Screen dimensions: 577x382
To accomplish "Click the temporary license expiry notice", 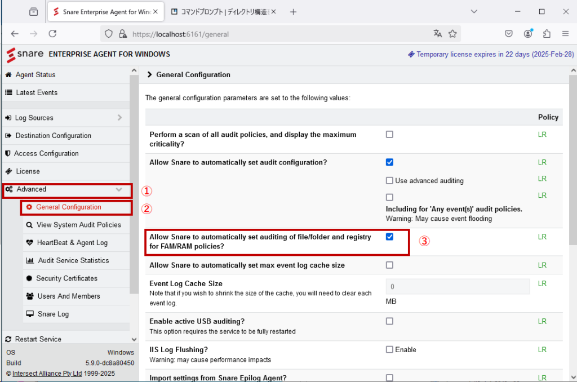I will [x=491, y=55].
